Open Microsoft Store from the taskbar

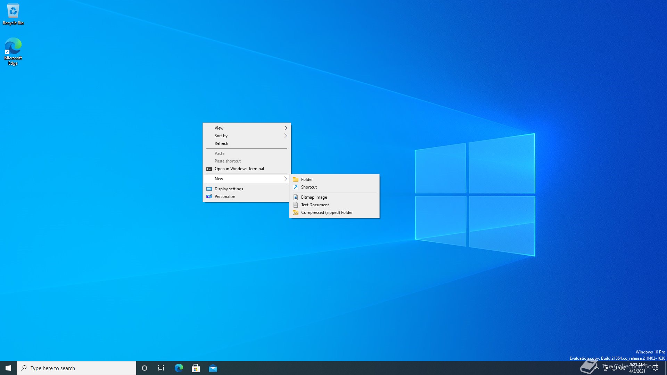[x=196, y=368]
